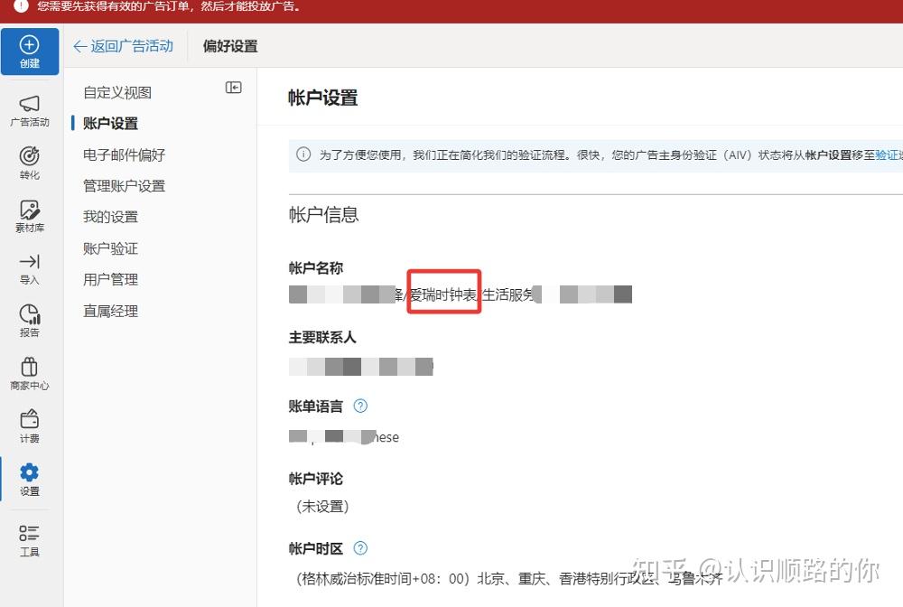The width and height of the screenshot is (903, 607).
Task: Click the 帐户时区 help question icon
Action: 360,548
